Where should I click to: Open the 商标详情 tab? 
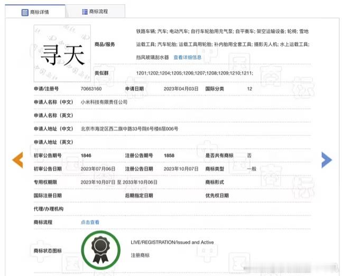click(35, 12)
